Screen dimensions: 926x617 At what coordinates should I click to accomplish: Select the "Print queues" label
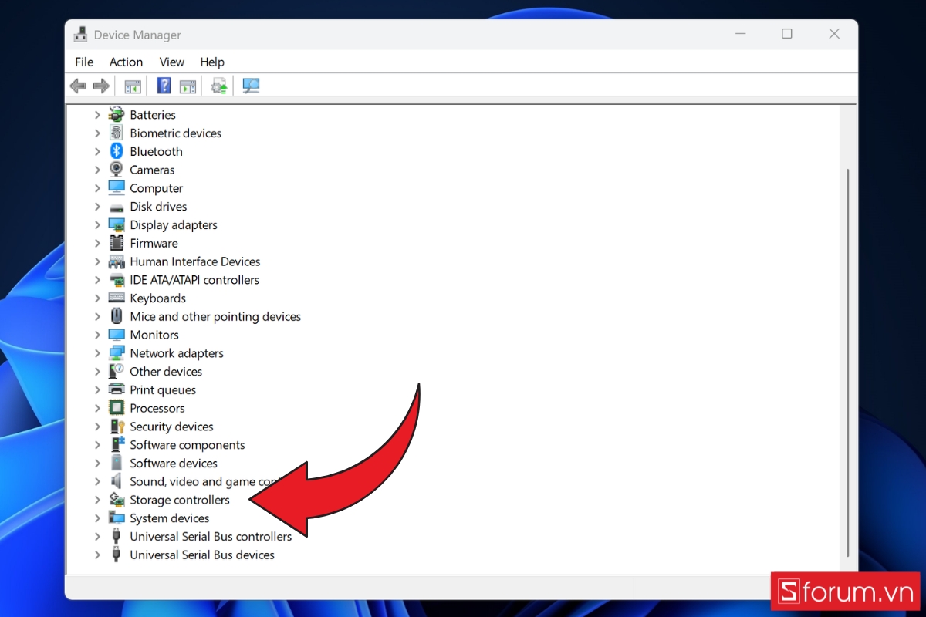coord(163,389)
